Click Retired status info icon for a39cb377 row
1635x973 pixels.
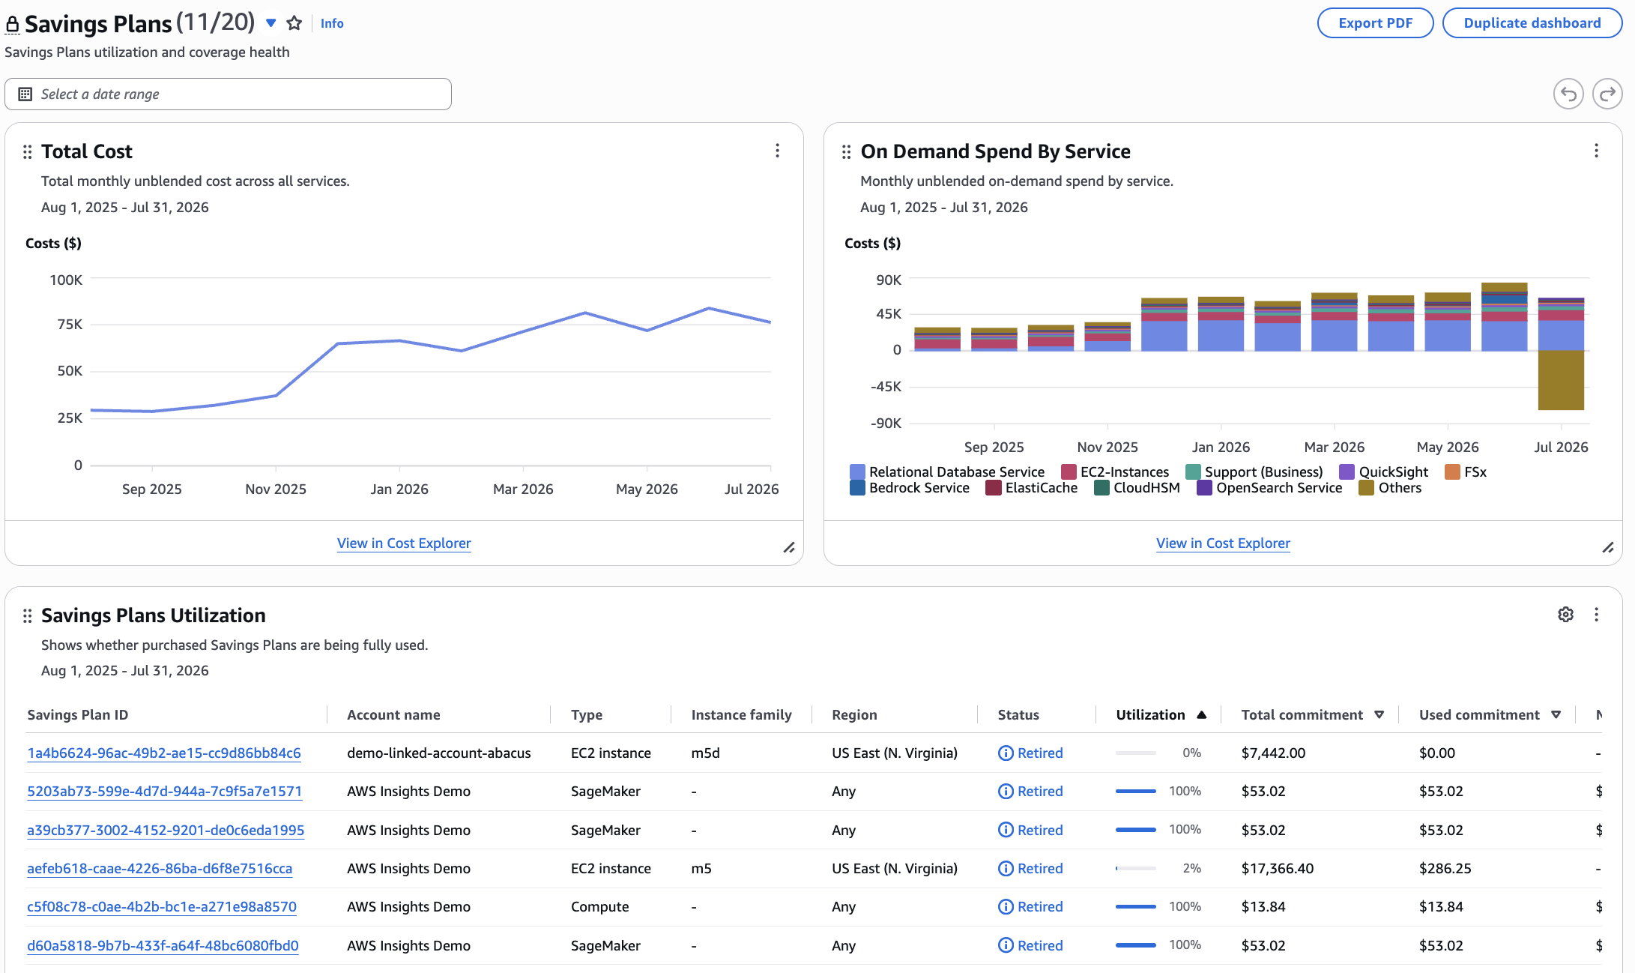pyautogui.click(x=1006, y=830)
